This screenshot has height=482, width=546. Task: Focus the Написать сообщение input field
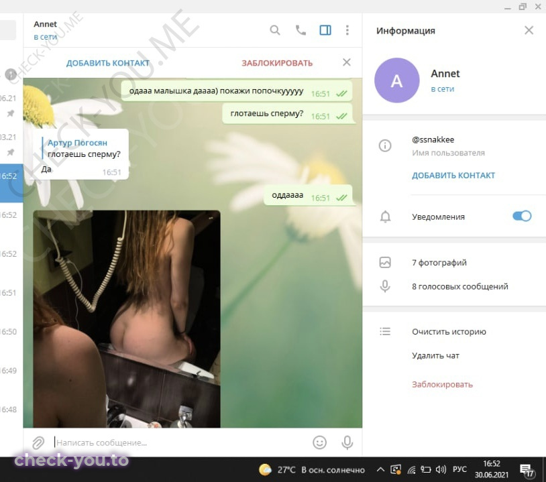[x=181, y=442]
